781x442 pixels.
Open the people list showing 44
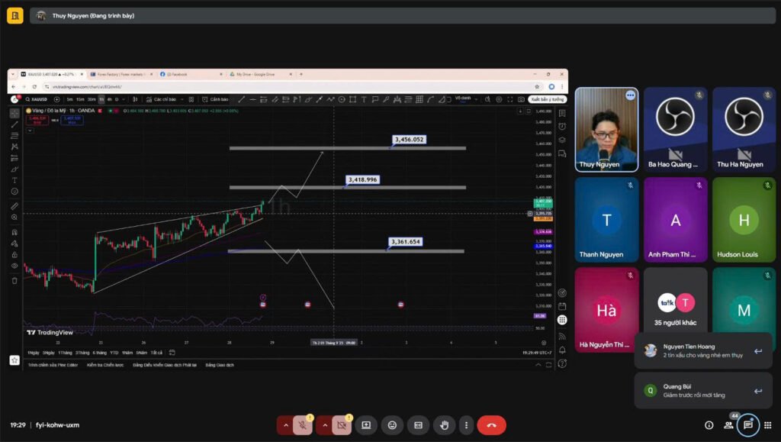[728, 425]
